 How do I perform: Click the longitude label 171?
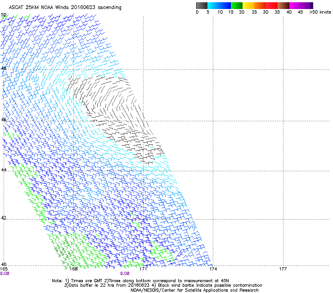(x=143, y=269)
